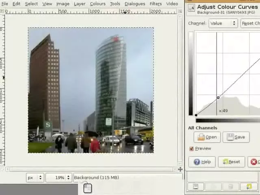The height and width of the screenshot is (195, 260).
Task: Open the View menu
Action: point(47,4)
